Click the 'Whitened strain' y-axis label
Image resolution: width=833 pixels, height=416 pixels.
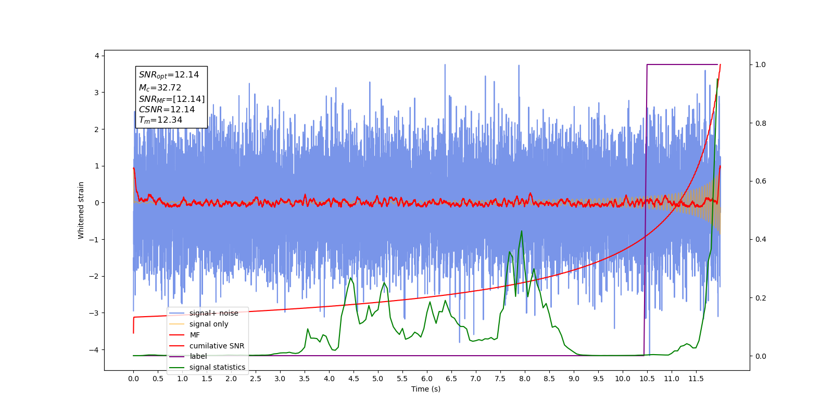[x=81, y=210]
